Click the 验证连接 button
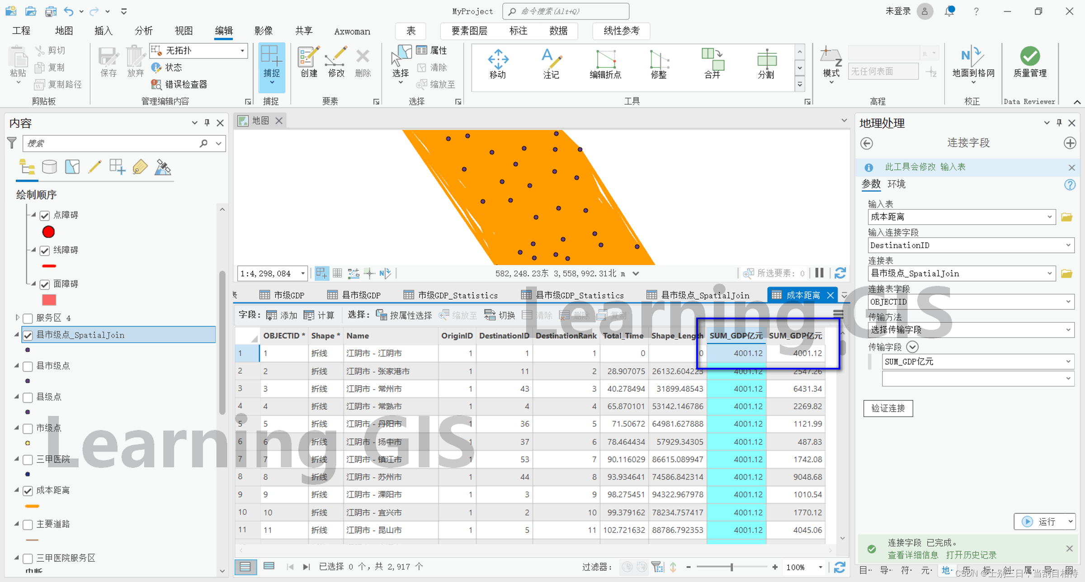This screenshot has width=1085, height=582. coord(888,408)
